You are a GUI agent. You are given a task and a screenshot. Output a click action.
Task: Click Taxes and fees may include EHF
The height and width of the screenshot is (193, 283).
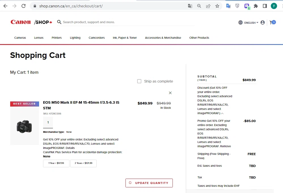pos(219,186)
